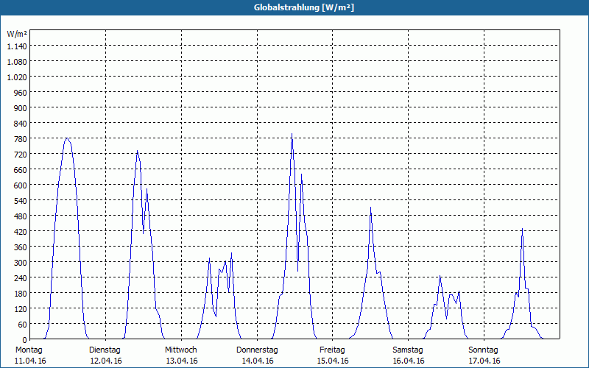The height and width of the screenshot is (368, 589).
Task: Select the Samstag 16.04.16 date label
Action: pos(409,355)
